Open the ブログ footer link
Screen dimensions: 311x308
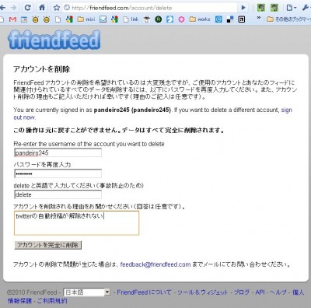(242, 292)
